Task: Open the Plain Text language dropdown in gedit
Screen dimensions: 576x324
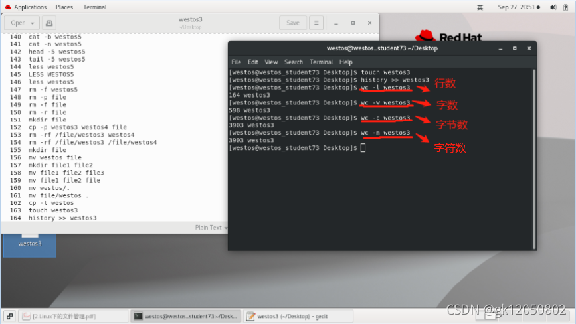Action: 211,228
